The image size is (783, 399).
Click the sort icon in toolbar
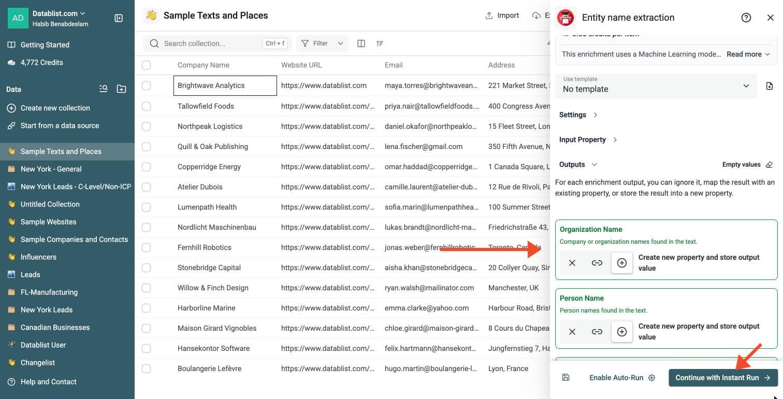pos(380,43)
